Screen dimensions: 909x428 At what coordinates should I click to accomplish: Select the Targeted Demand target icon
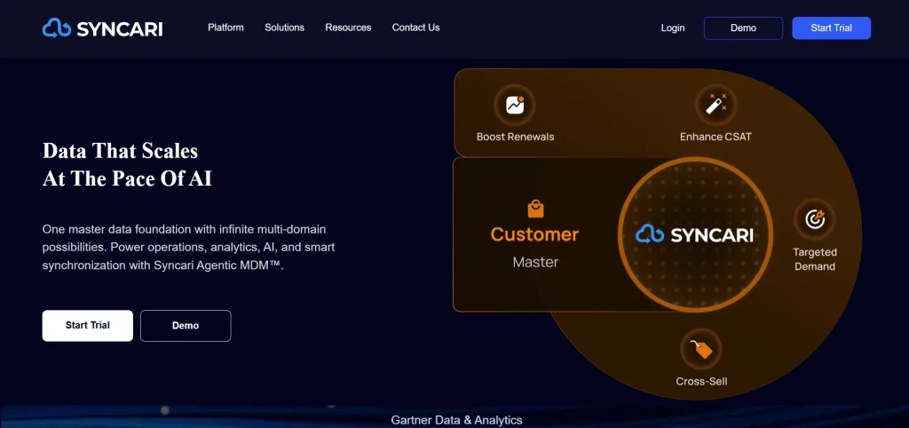tap(814, 218)
